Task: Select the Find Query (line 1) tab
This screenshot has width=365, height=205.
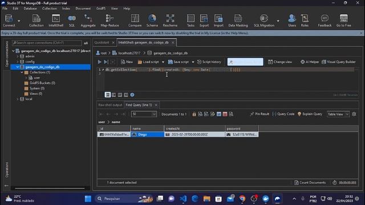Action: [x=139, y=105]
